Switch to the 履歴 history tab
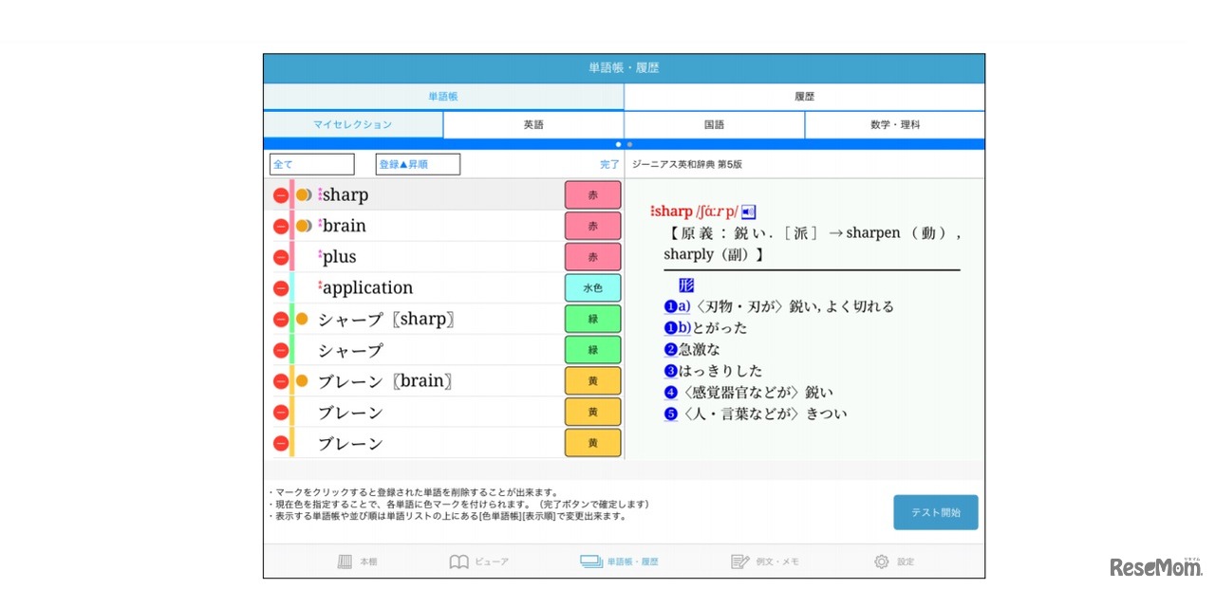1215x589 pixels. tap(804, 97)
